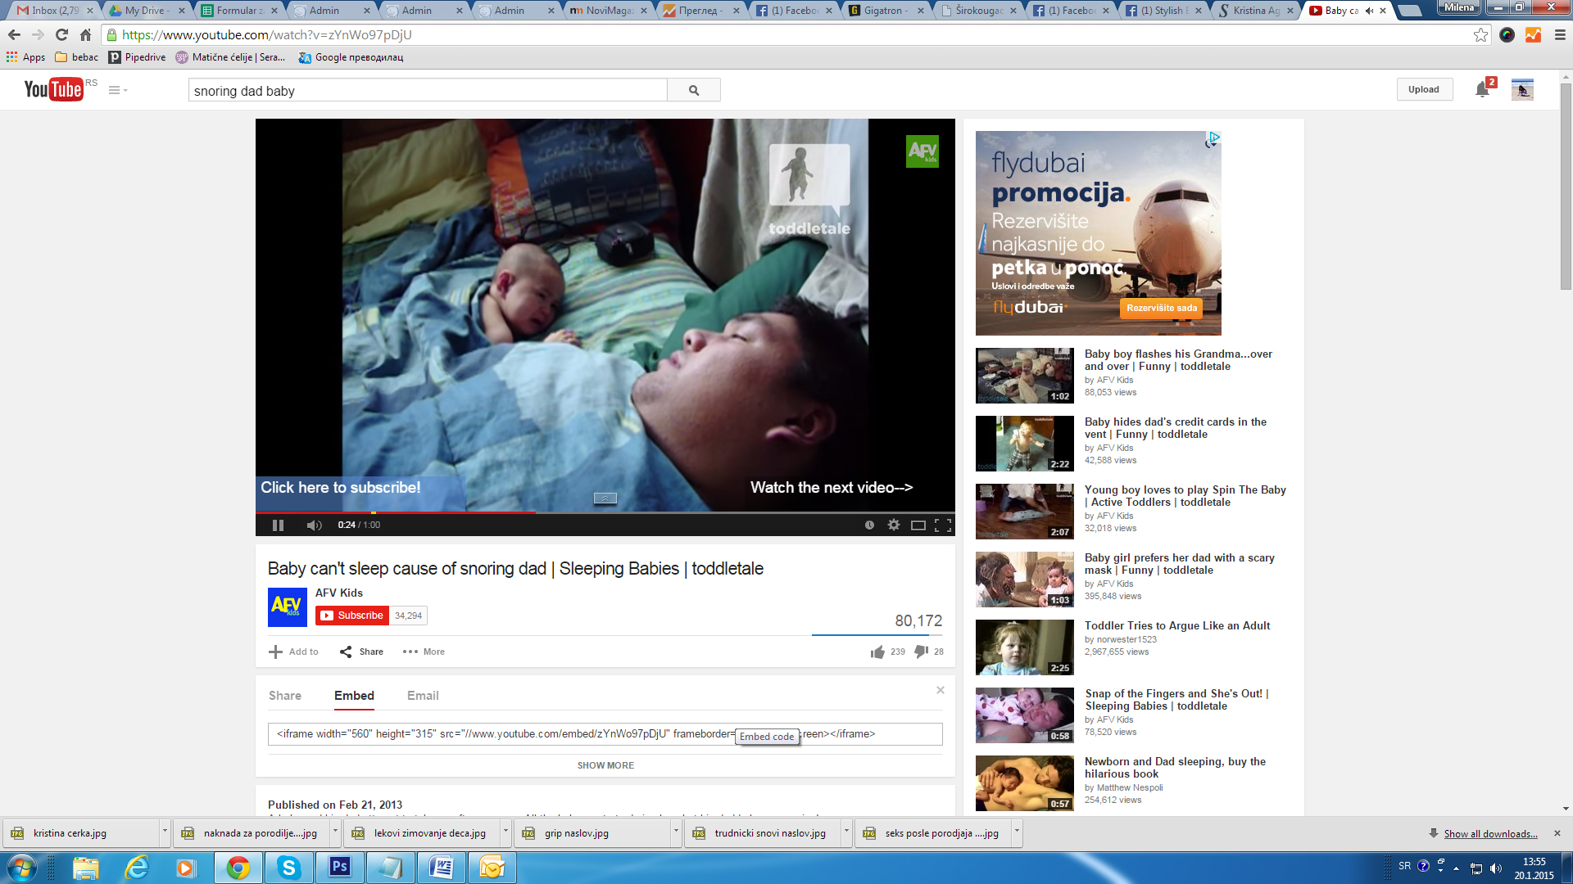This screenshot has height=884, width=1573.
Task: Toggle theater mode player size
Action: click(918, 525)
